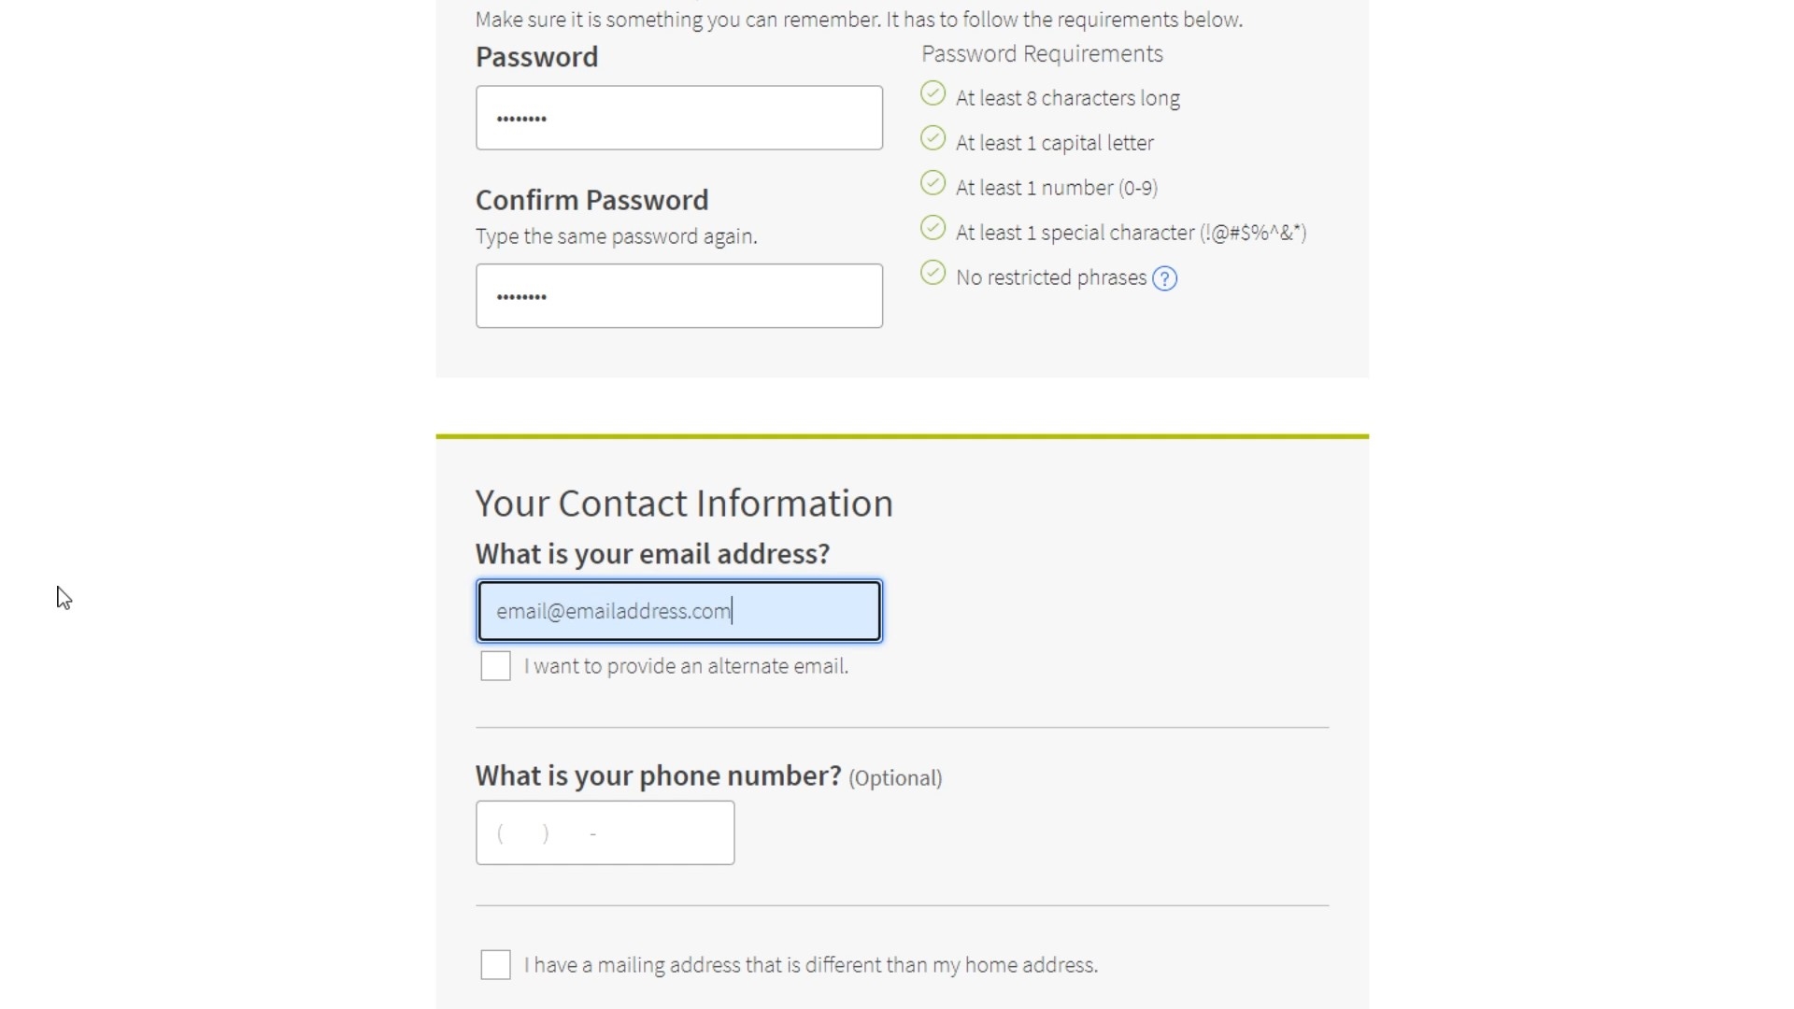Click 'What is your phone number?' label

(x=658, y=776)
